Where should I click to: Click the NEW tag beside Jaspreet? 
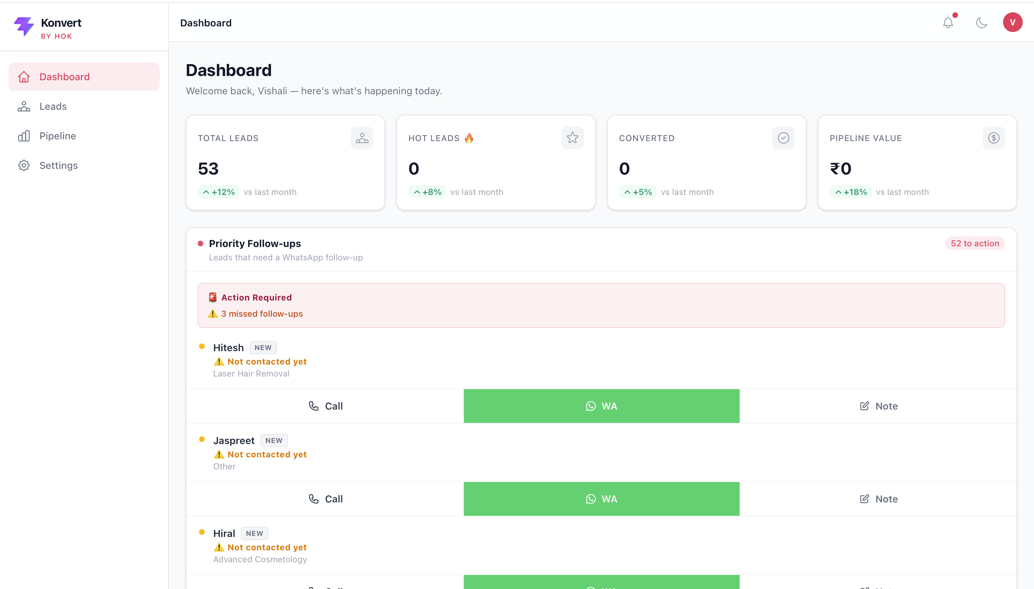tap(274, 441)
